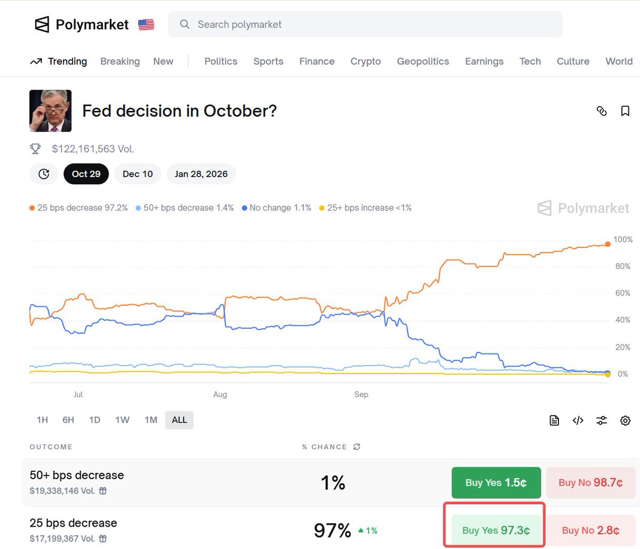
Task: Buy No on 25 bps decrease
Action: pyautogui.click(x=590, y=530)
